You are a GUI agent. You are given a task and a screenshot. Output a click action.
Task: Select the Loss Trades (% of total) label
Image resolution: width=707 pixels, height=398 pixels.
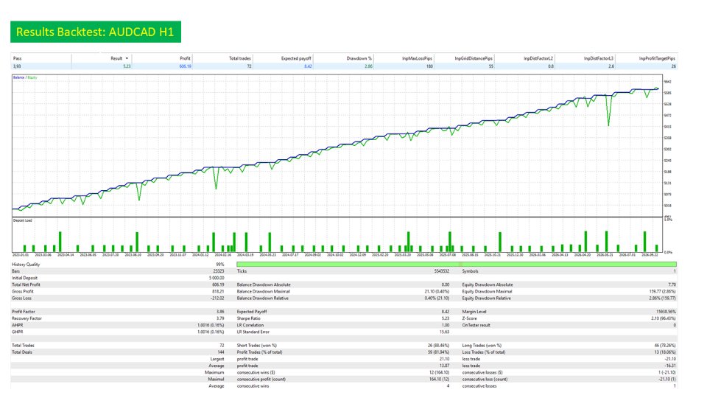484,352
